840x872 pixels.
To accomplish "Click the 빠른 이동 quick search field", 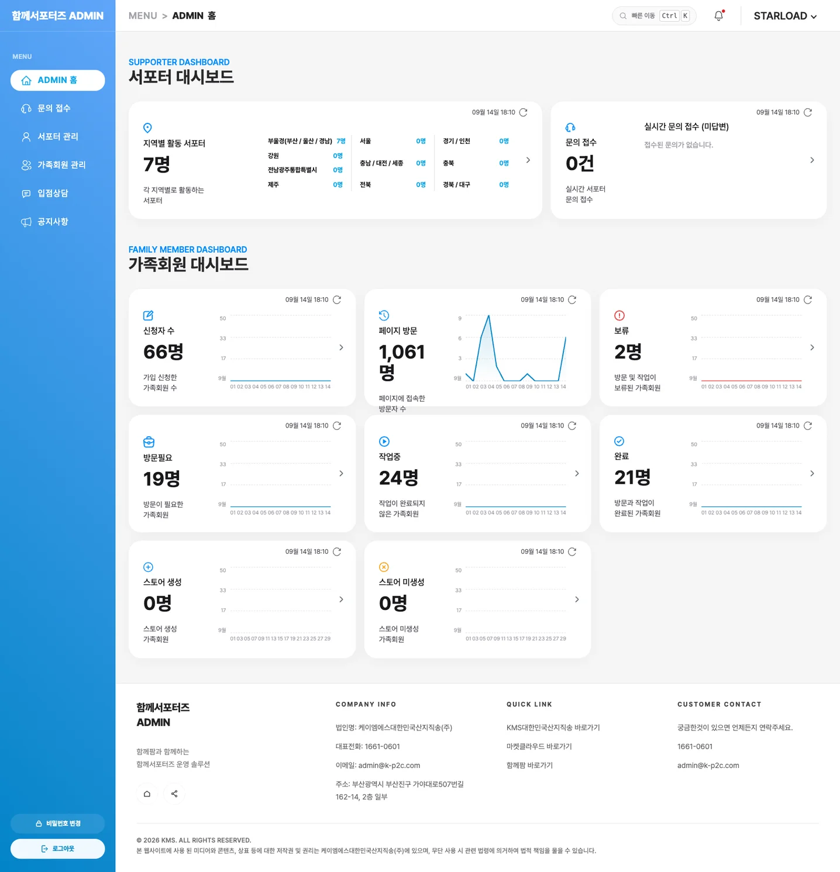I will [654, 16].
